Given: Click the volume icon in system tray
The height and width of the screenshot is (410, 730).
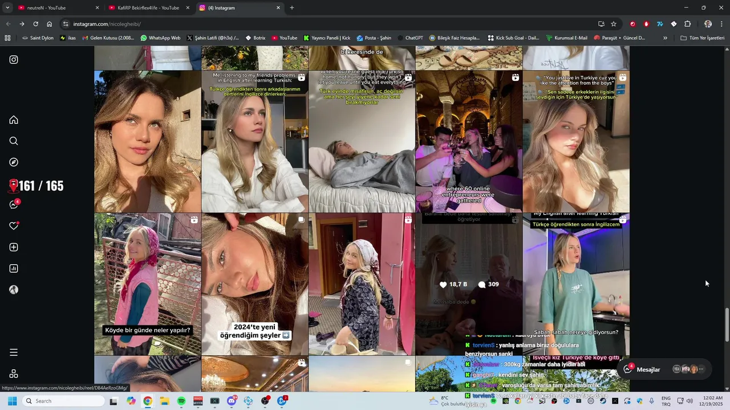Looking at the screenshot, I should [x=690, y=401].
